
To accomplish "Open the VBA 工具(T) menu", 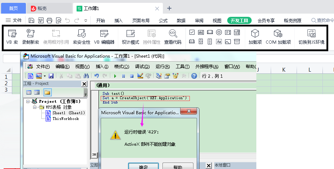I will 183,67.
